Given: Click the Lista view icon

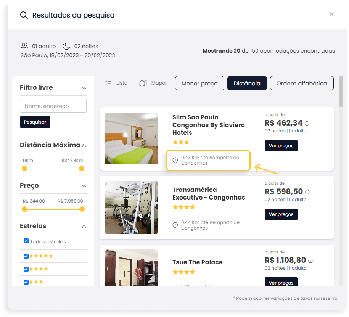Looking at the screenshot, I should coord(108,83).
